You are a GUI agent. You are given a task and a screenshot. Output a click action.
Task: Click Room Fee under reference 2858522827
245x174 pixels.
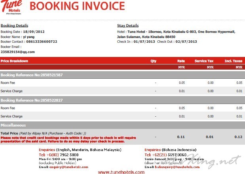8,108
